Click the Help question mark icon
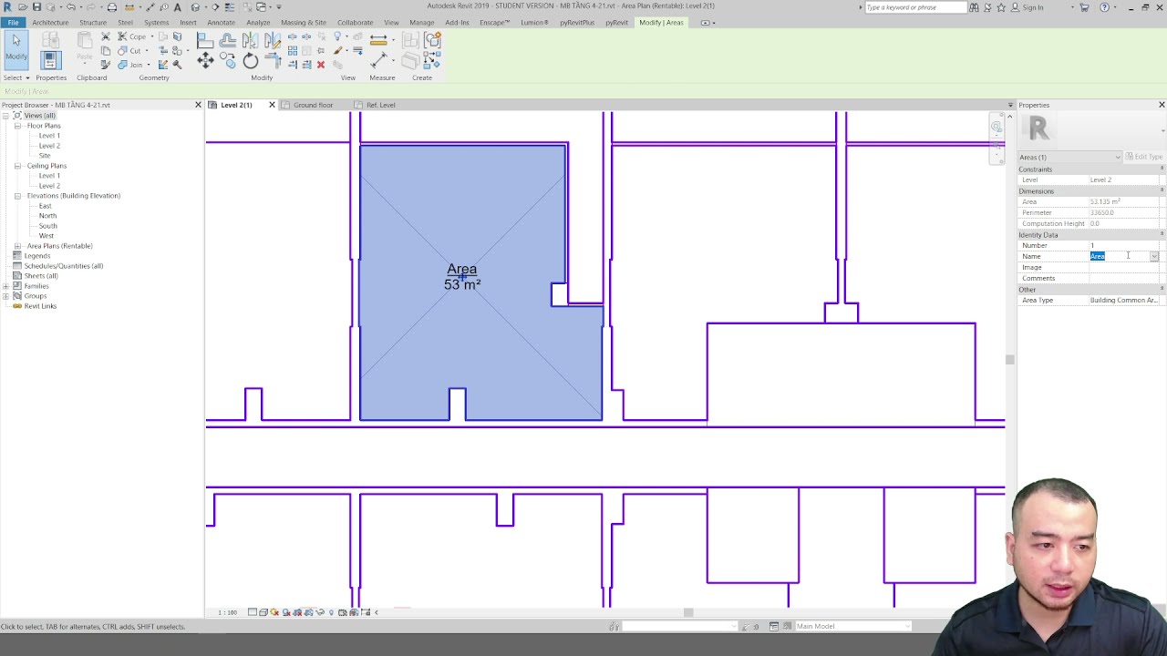This screenshot has height=656, width=1167. (x=1104, y=7)
